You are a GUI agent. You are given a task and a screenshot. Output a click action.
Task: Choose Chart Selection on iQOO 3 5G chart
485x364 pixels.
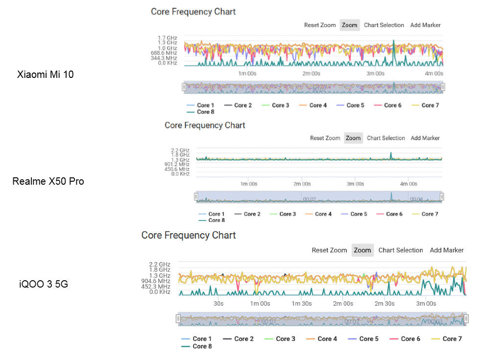pos(401,250)
